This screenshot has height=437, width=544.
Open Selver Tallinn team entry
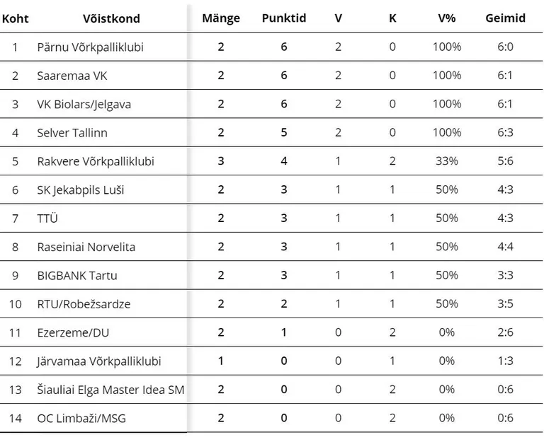point(72,133)
